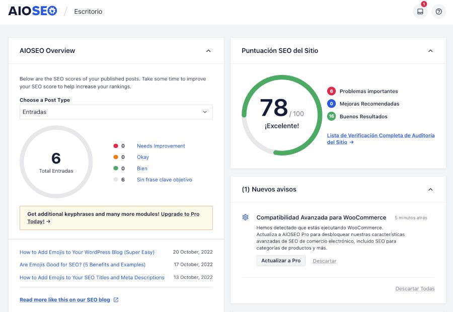Open the help question mark icon
This screenshot has width=453, height=312.
[438, 12]
